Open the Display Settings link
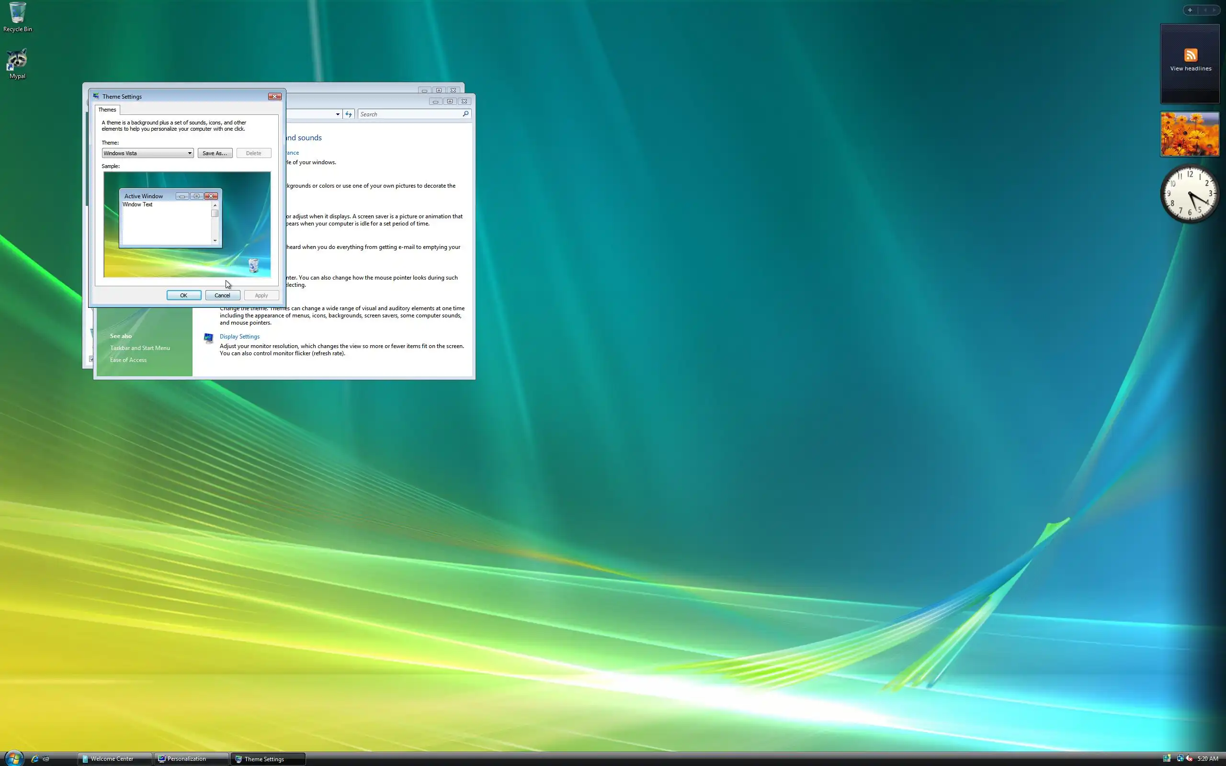The height and width of the screenshot is (766, 1226). pyautogui.click(x=239, y=337)
